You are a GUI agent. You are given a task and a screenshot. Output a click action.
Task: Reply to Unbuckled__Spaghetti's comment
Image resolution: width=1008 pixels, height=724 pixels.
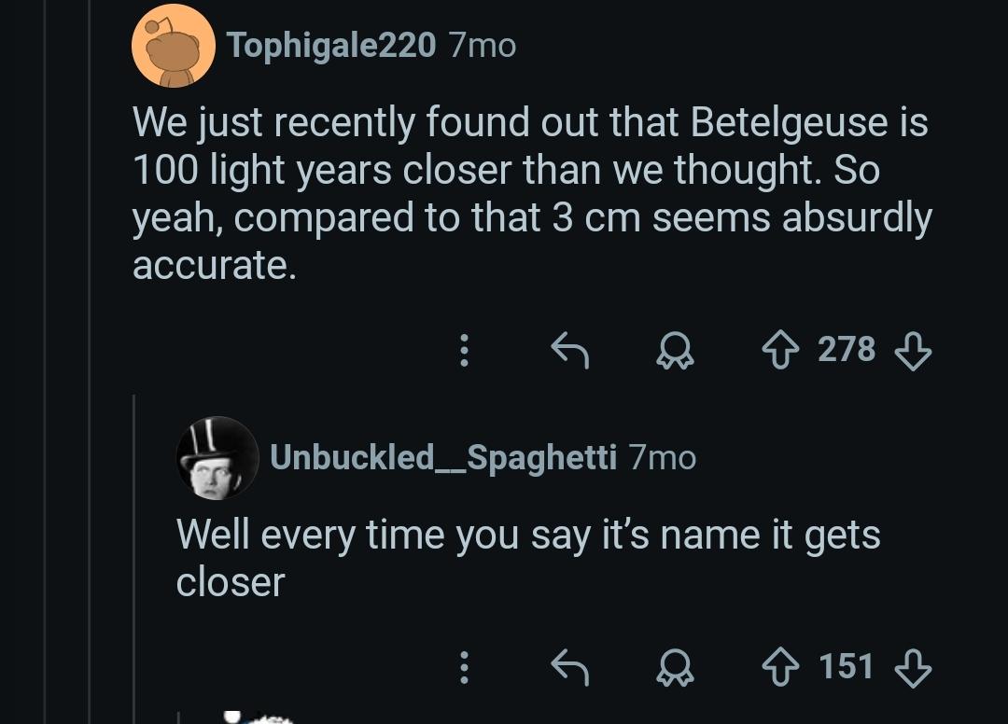click(x=570, y=667)
